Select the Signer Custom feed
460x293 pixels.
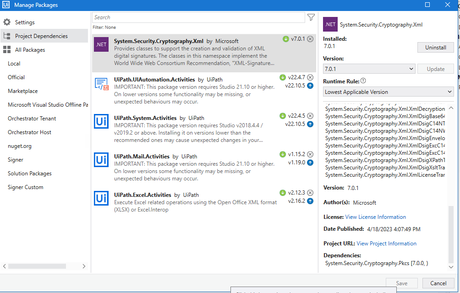[26, 188]
